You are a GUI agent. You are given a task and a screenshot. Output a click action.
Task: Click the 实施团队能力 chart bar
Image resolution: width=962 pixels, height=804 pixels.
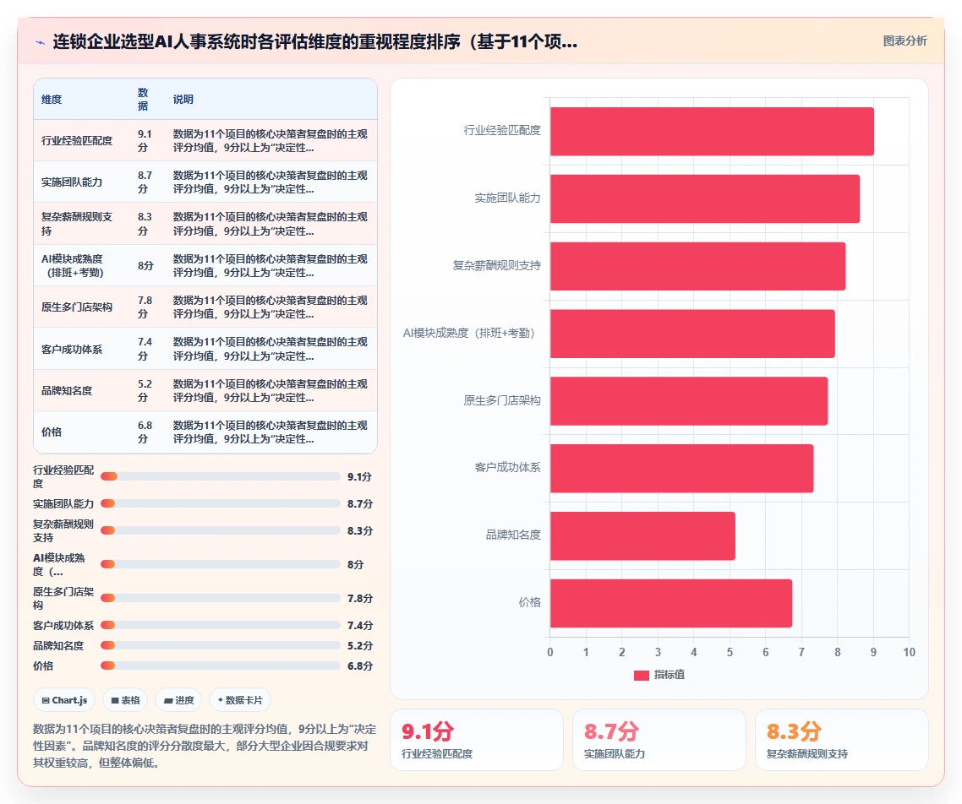pos(705,198)
